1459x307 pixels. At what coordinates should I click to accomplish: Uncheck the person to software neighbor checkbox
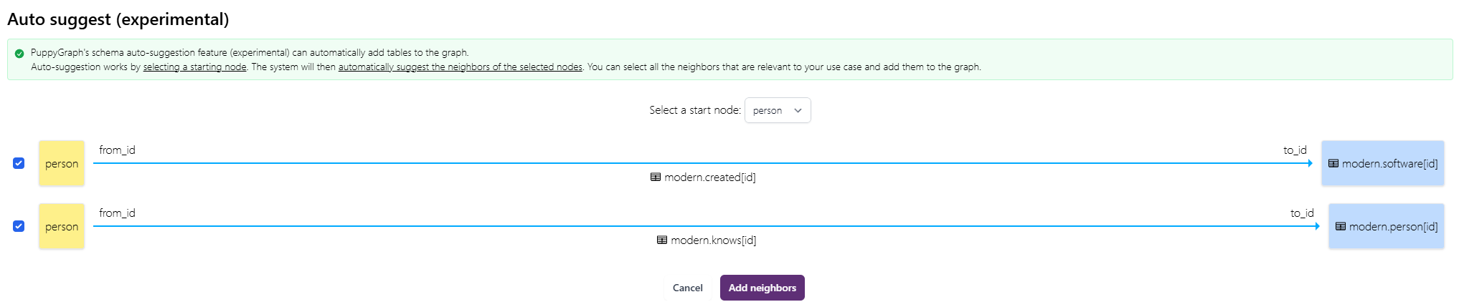[x=19, y=163]
